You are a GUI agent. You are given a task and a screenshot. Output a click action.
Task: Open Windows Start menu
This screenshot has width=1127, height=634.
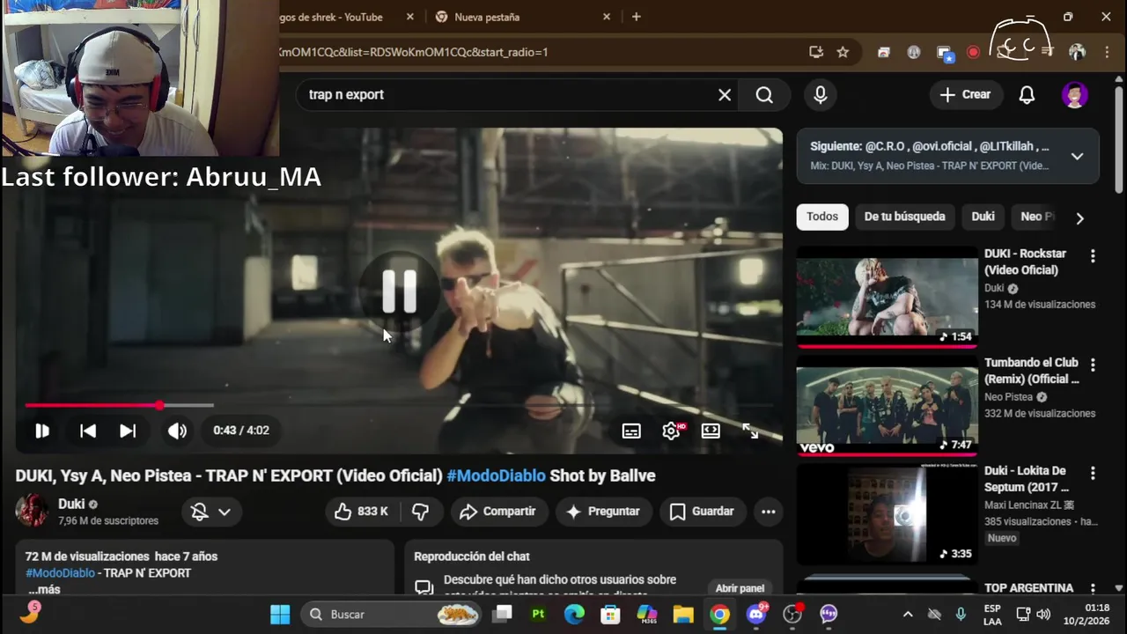click(280, 614)
